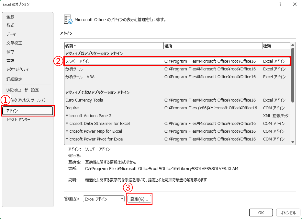Open the 管理 Excel アドイン dropdown

(104, 199)
